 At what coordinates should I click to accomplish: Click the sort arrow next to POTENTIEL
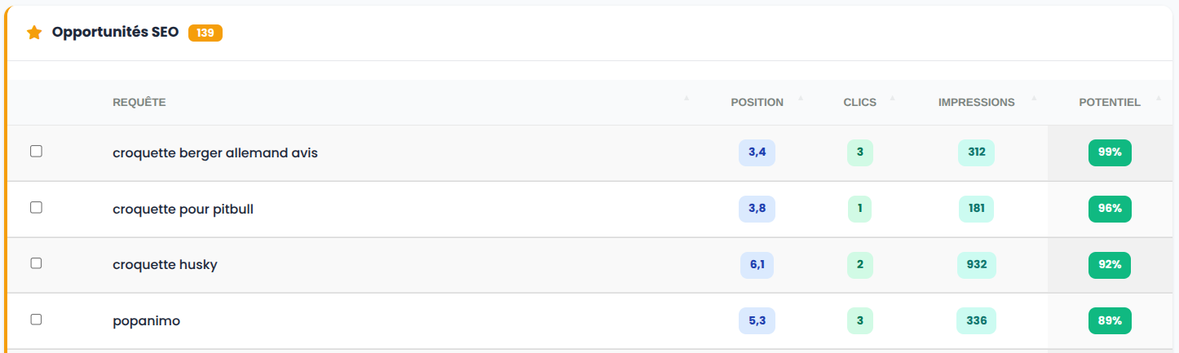coord(1158,99)
